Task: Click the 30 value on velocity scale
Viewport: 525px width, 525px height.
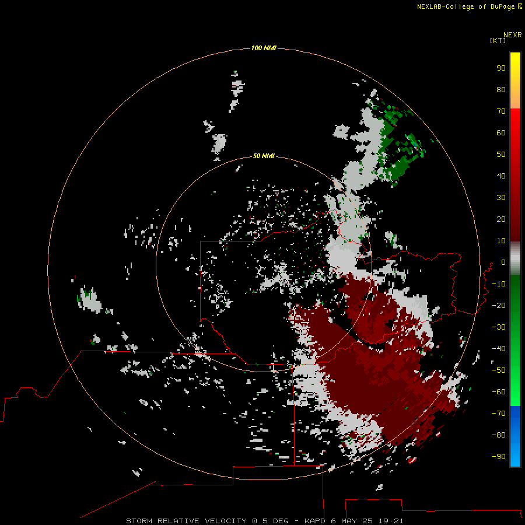Action: (x=501, y=198)
